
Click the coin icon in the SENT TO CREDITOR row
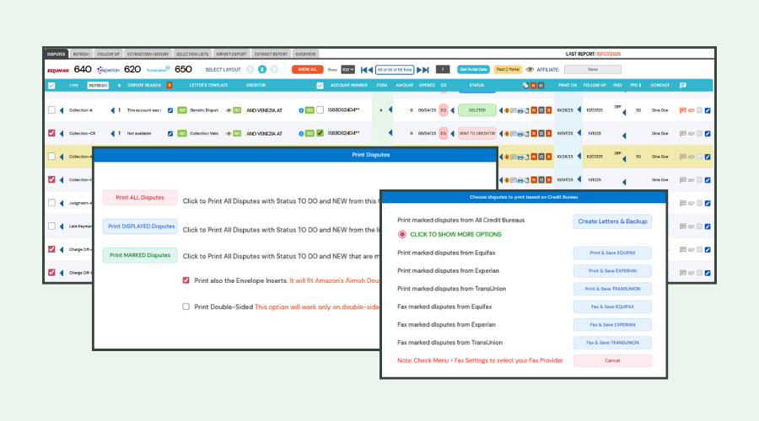[507, 133]
